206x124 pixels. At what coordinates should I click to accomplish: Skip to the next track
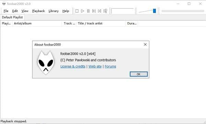click(100, 11)
